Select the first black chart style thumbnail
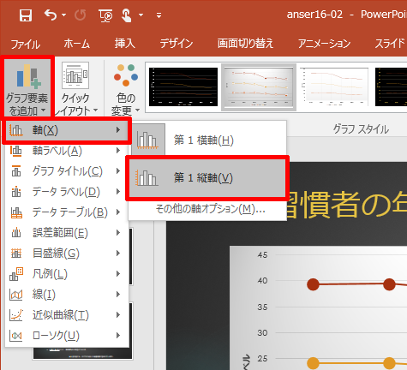Viewport: 407px width, 370px height. [x=183, y=87]
